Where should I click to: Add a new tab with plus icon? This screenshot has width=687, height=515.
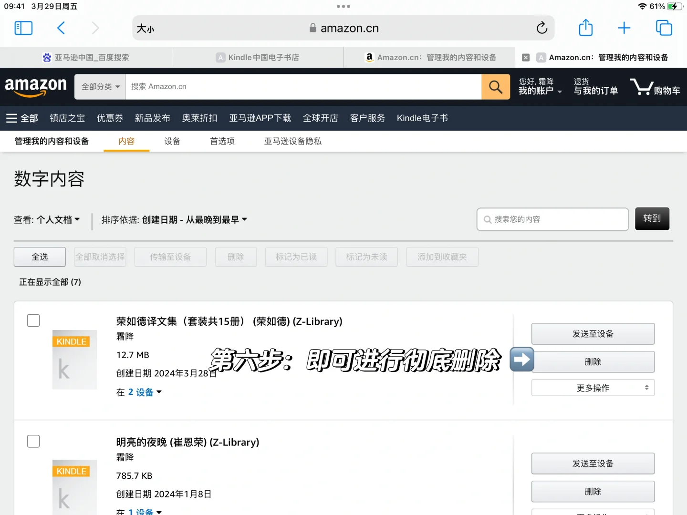click(624, 28)
